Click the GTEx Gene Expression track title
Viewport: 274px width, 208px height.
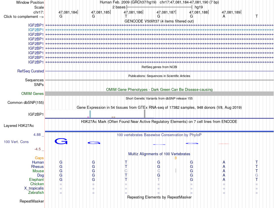pyautogui.click(x=159, y=108)
